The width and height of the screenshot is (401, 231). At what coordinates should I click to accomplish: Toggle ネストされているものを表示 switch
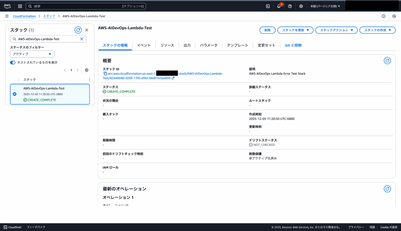[x=13, y=62]
